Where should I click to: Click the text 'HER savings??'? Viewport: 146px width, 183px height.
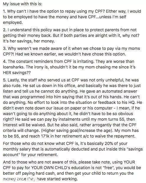(17, 73)
